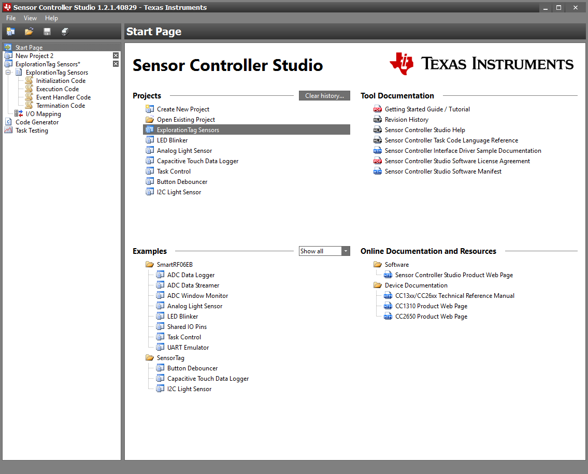The image size is (588, 474).
Task: Open Termination Code in the tree
Action: [61, 105]
